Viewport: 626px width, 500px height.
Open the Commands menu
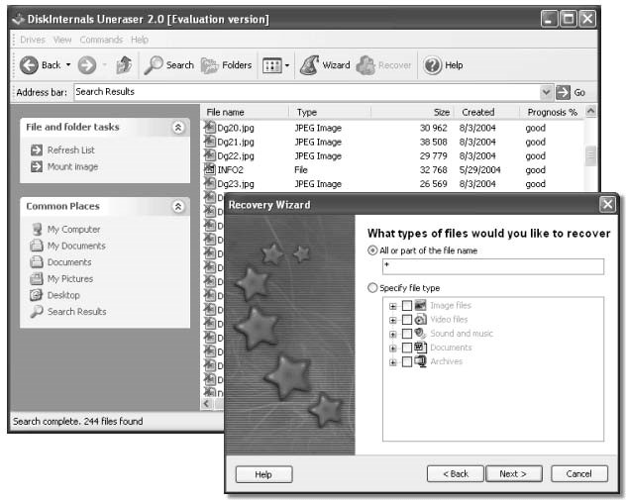pos(101,40)
